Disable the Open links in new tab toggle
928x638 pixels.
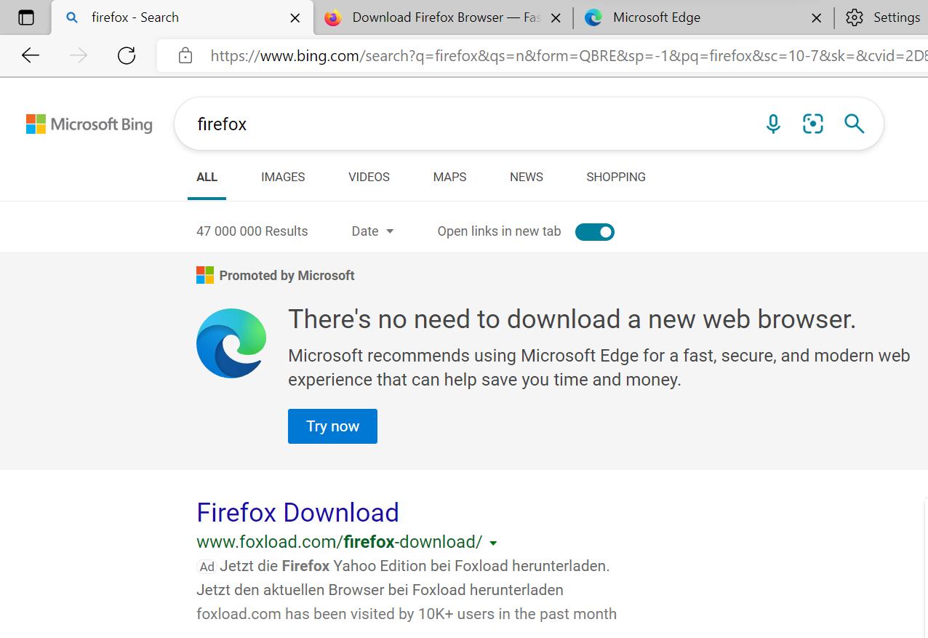(x=594, y=231)
